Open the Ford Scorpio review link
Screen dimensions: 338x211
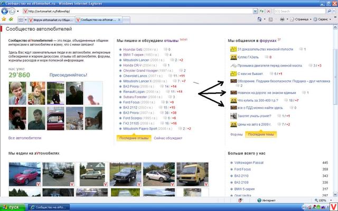133,118
